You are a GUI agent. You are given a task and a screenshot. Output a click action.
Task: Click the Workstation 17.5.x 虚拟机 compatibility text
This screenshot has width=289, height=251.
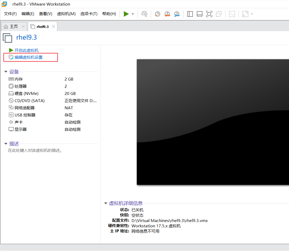tap(156, 226)
